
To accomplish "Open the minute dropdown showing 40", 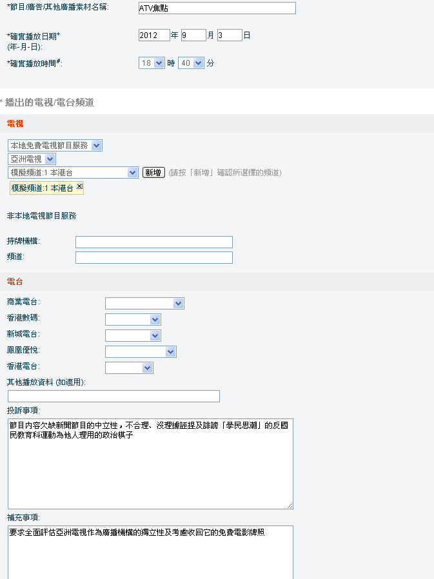I will (x=191, y=63).
